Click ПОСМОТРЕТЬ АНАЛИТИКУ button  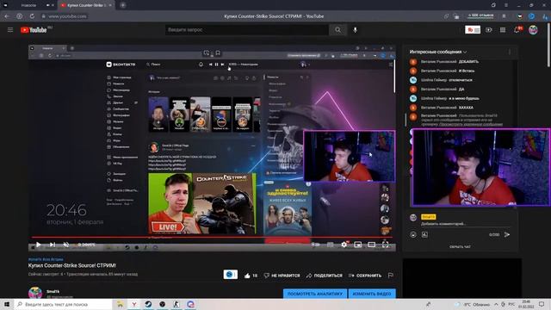(x=315, y=294)
